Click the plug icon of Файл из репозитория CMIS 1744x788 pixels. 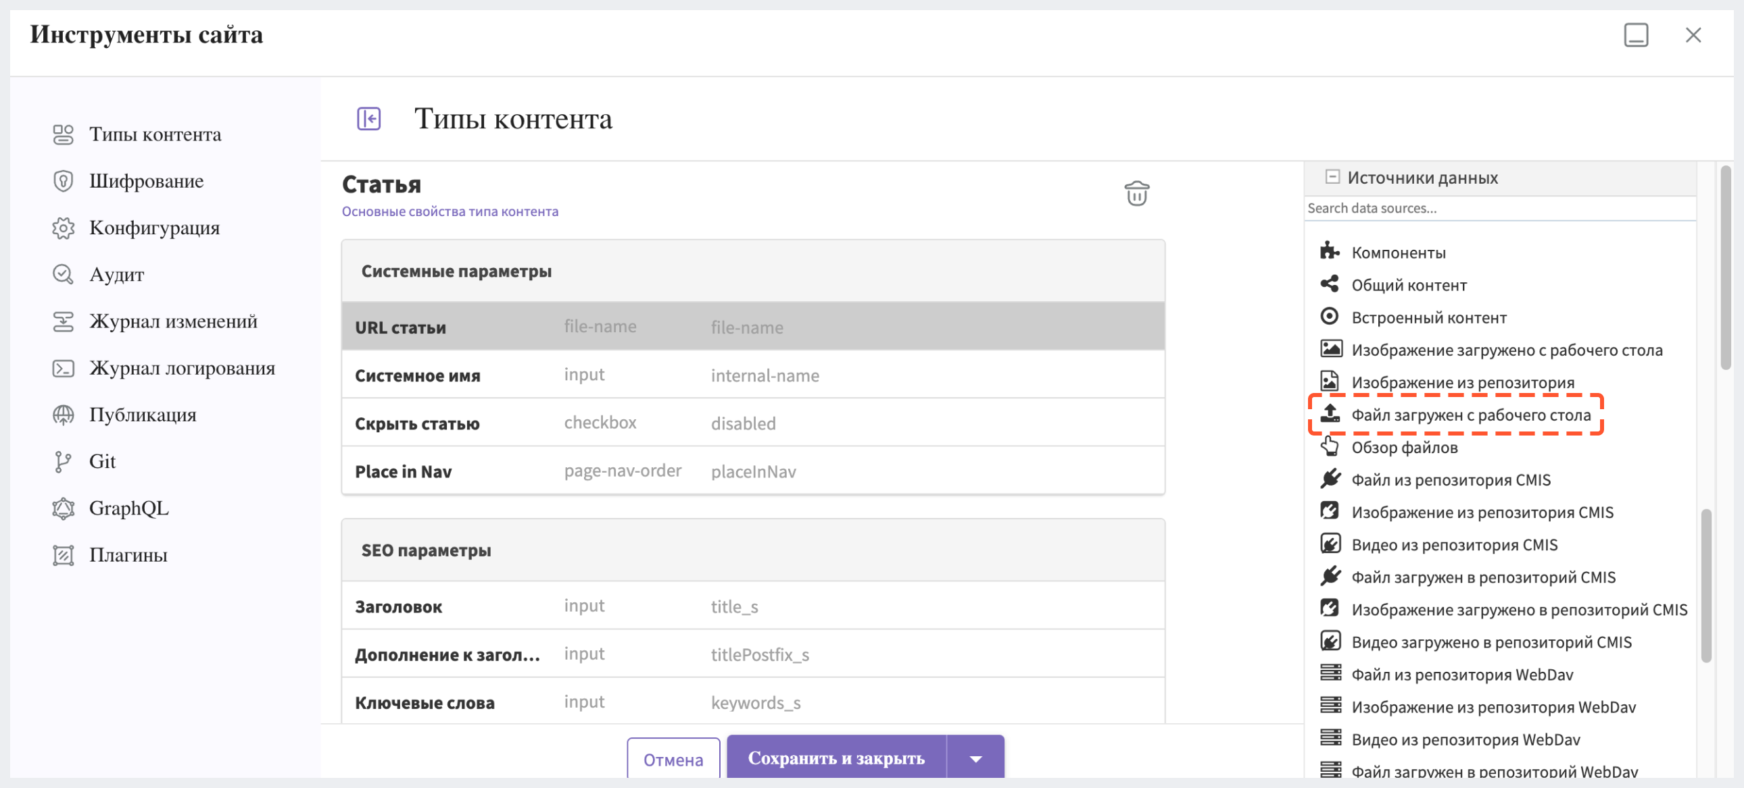click(x=1330, y=478)
